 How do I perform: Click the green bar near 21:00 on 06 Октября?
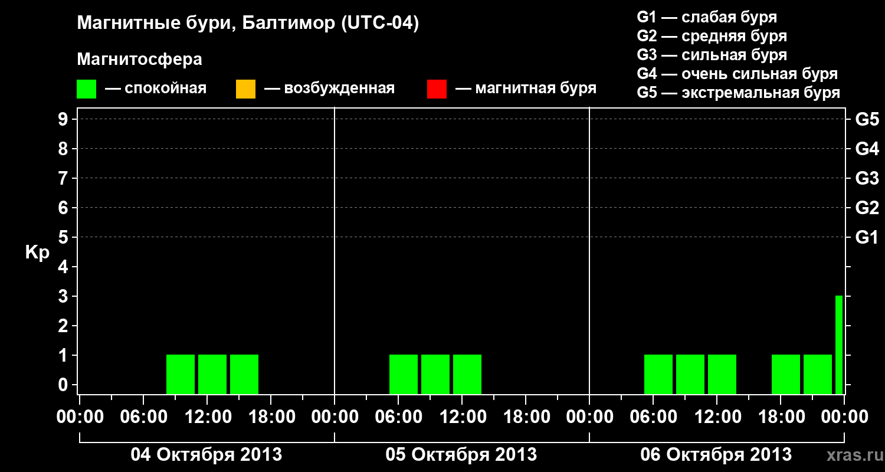coord(818,374)
